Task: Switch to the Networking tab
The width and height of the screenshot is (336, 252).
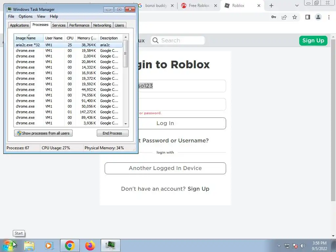Action: [x=102, y=25]
